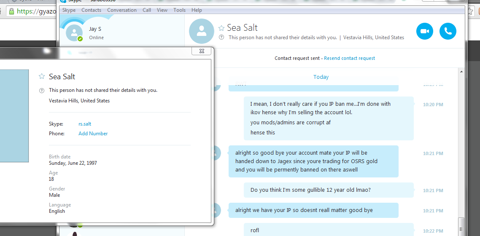Click the profile picture in the popup
This screenshot has width=480, height=236.
click(14, 115)
